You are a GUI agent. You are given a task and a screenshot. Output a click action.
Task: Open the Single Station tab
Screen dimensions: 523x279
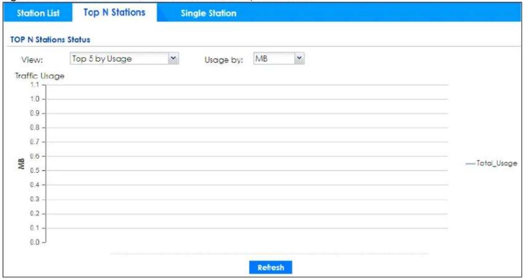(208, 13)
